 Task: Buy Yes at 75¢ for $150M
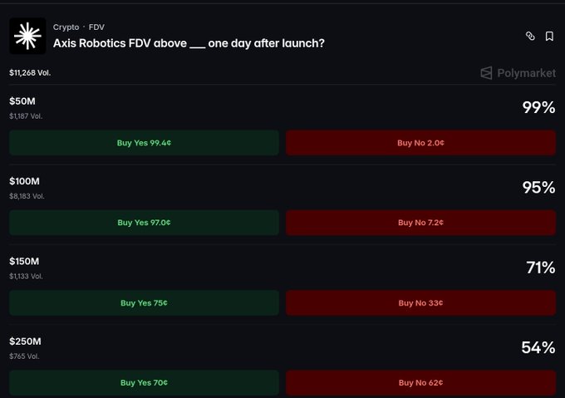click(x=144, y=303)
